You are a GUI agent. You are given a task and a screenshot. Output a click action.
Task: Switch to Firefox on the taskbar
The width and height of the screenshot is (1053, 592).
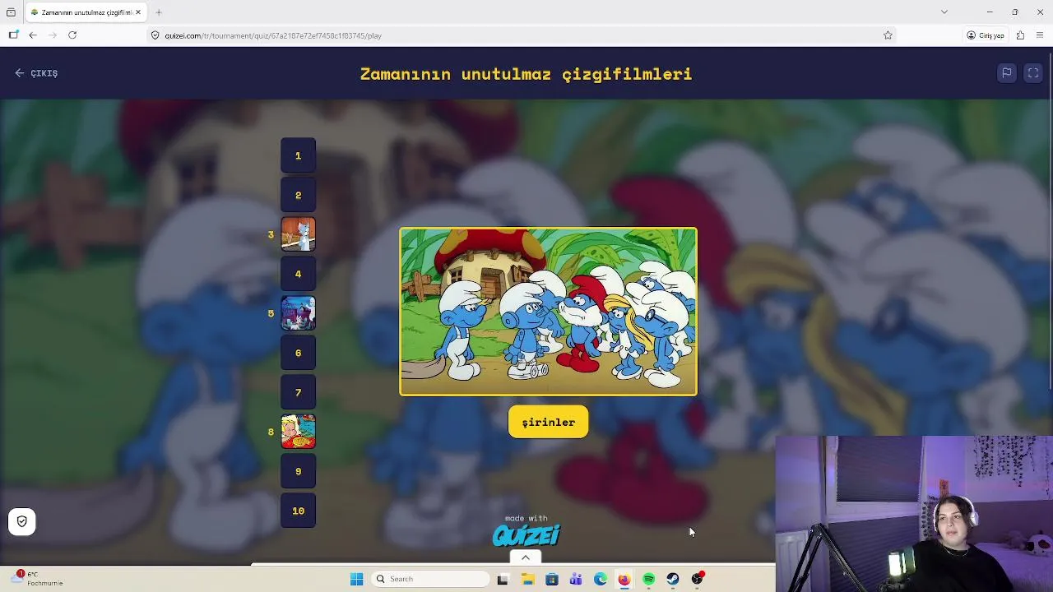pyautogui.click(x=624, y=579)
